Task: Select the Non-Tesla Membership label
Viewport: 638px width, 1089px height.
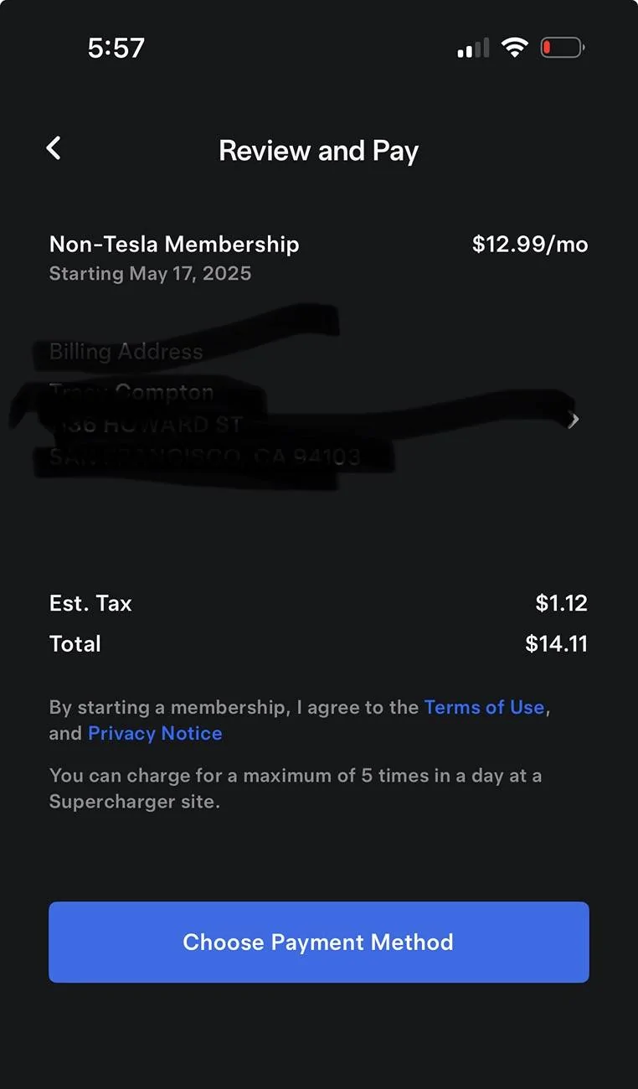Action: 174,244
